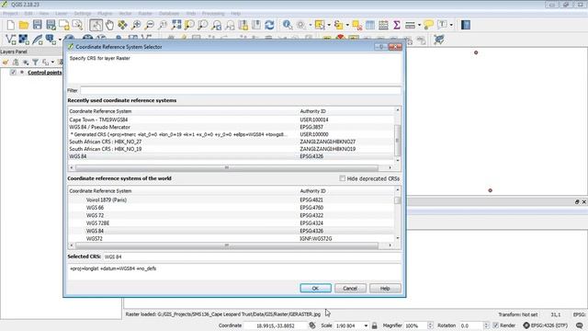This screenshot has height=331, width=588.
Task: Click the Map Tips icon
Action: coord(429,25)
